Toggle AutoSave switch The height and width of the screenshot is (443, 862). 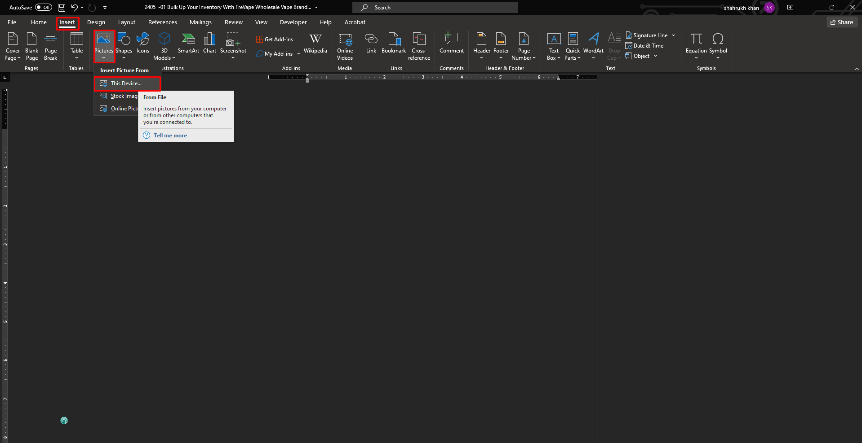click(43, 8)
